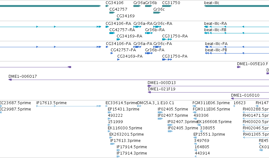Click transcript beat-IIIc-RA

pos(216,24)
